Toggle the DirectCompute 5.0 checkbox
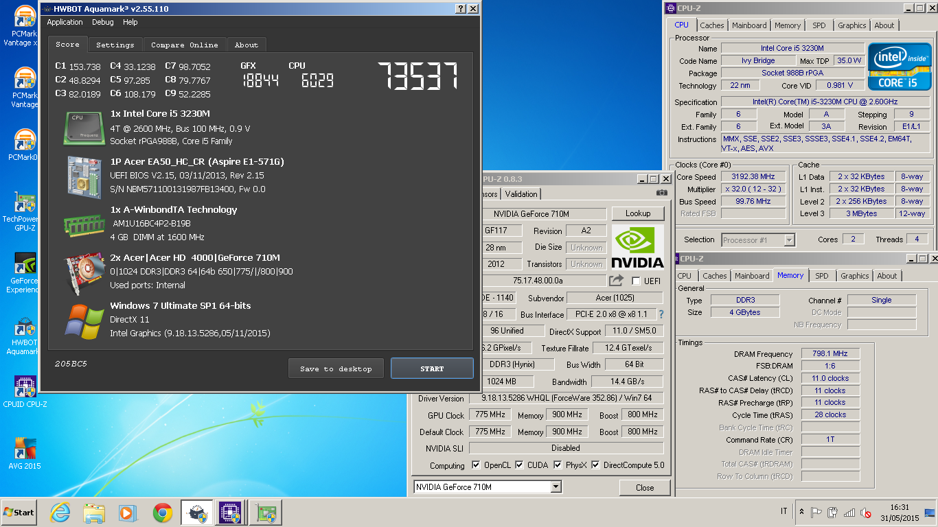938x527 pixels. tap(595, 465)
